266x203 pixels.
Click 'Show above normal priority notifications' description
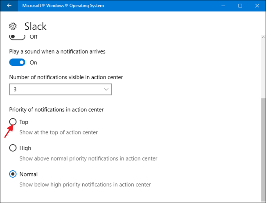coord(88,158)
